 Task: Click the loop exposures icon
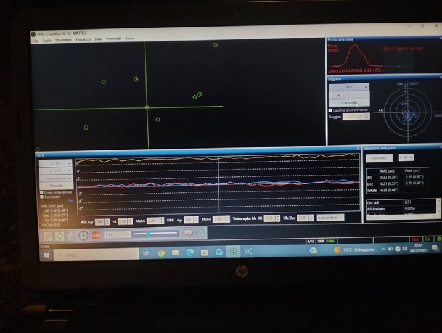click(x=60, y=236)
